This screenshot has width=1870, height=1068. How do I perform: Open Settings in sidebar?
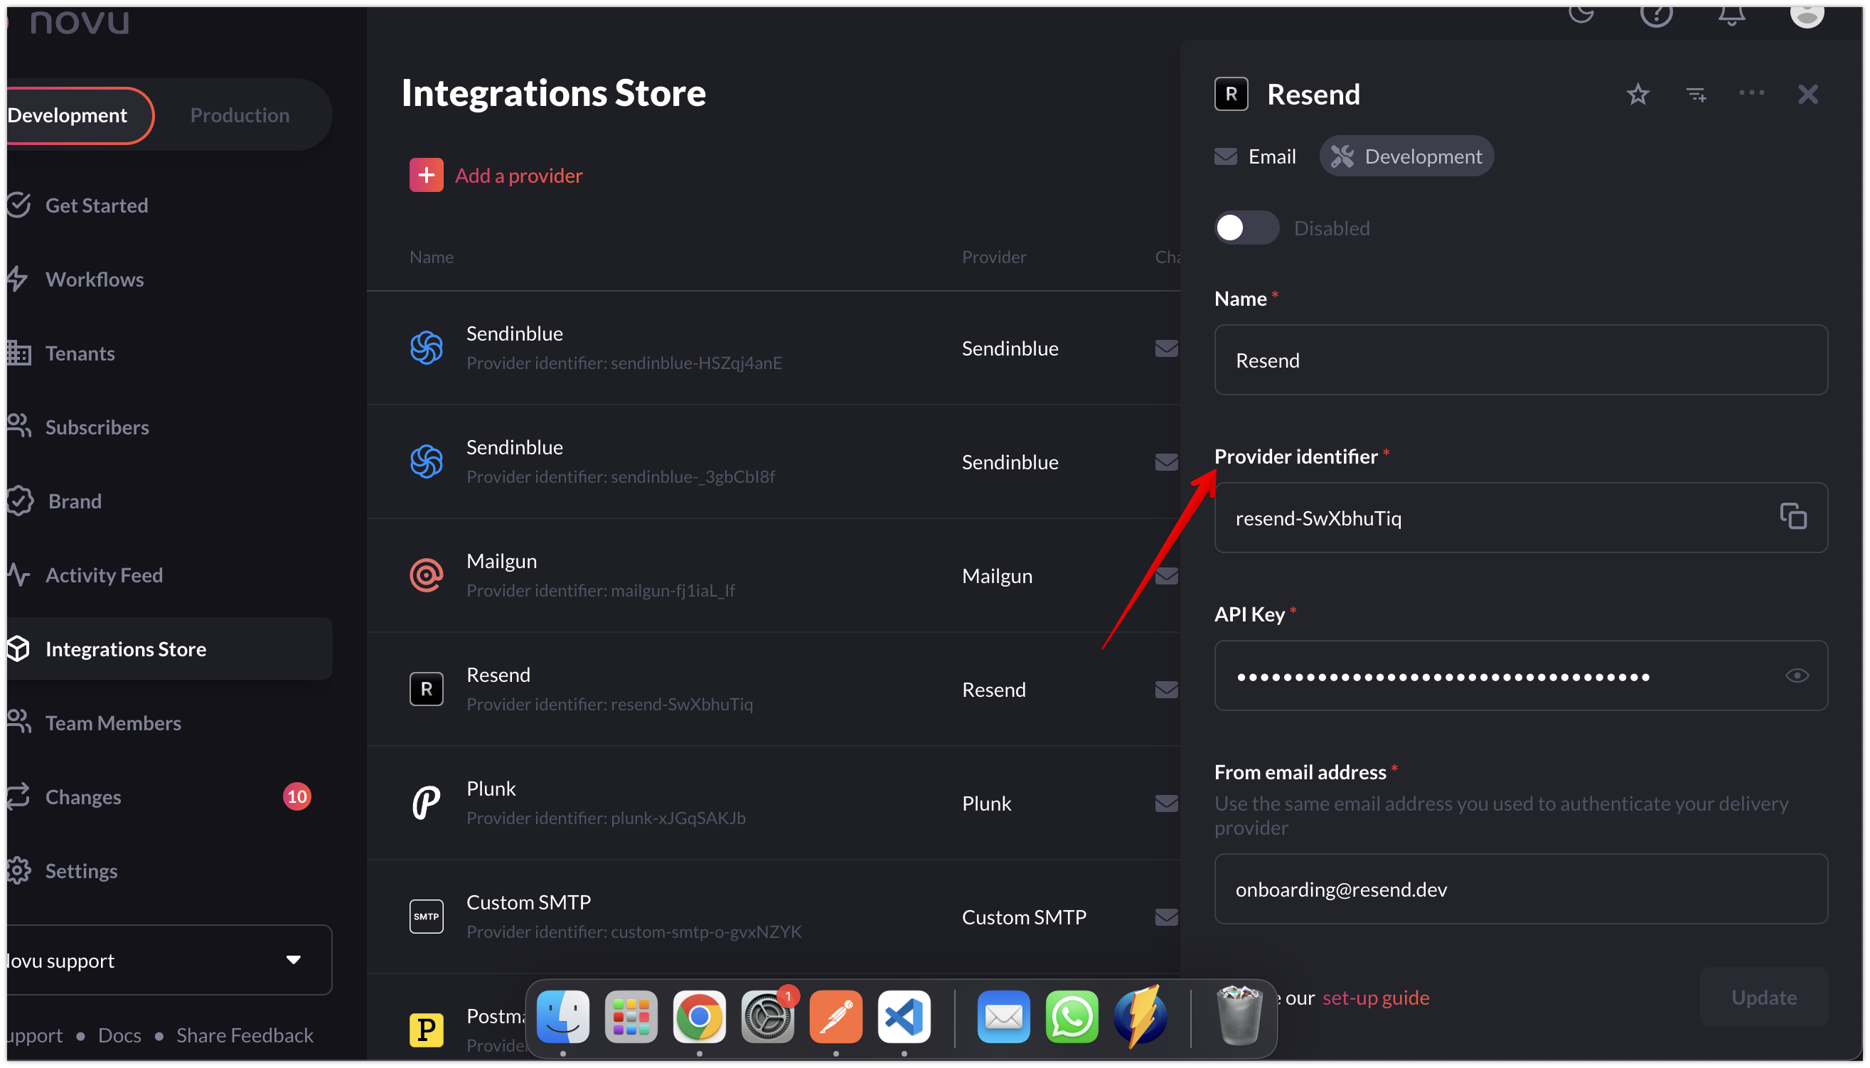81,871
